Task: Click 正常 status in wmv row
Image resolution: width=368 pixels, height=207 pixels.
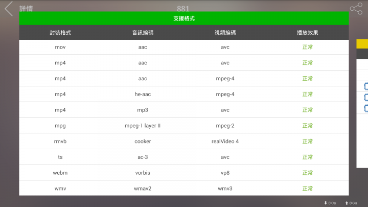Action: pos(308,189)
